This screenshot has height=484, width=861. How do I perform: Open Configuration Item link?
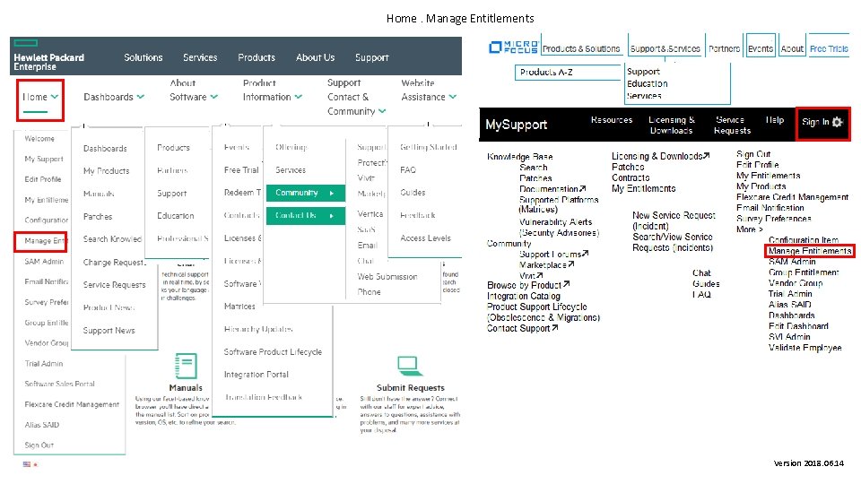804,240
